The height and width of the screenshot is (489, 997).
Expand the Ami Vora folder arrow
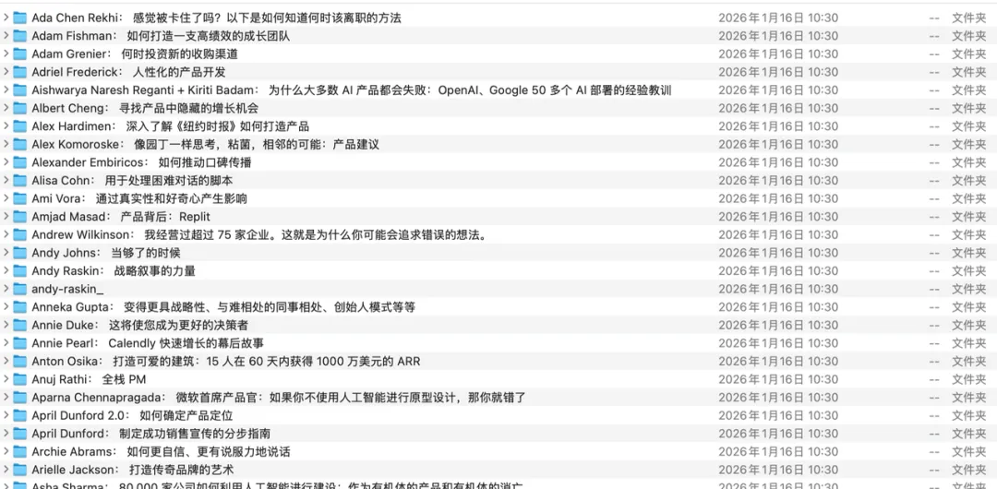(6, 198)
